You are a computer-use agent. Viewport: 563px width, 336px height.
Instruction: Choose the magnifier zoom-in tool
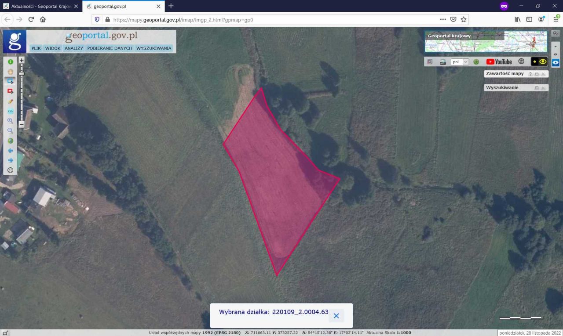tap(11, 121)
